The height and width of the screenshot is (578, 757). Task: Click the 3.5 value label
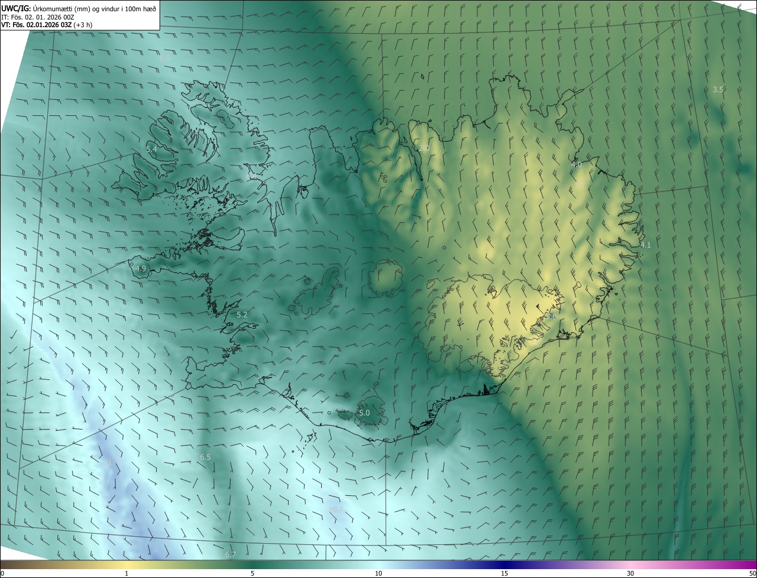[x=718, y=90]
